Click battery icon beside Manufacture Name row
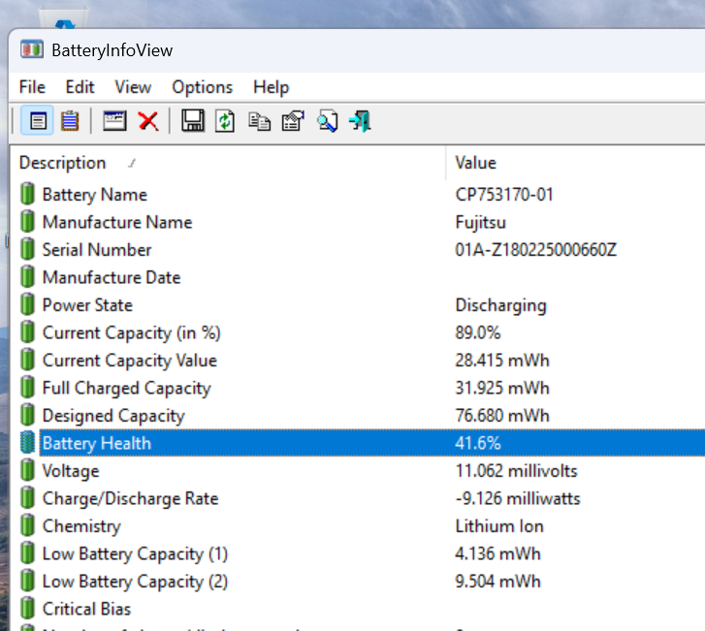 pyautogui.click(x=27, y=222)
